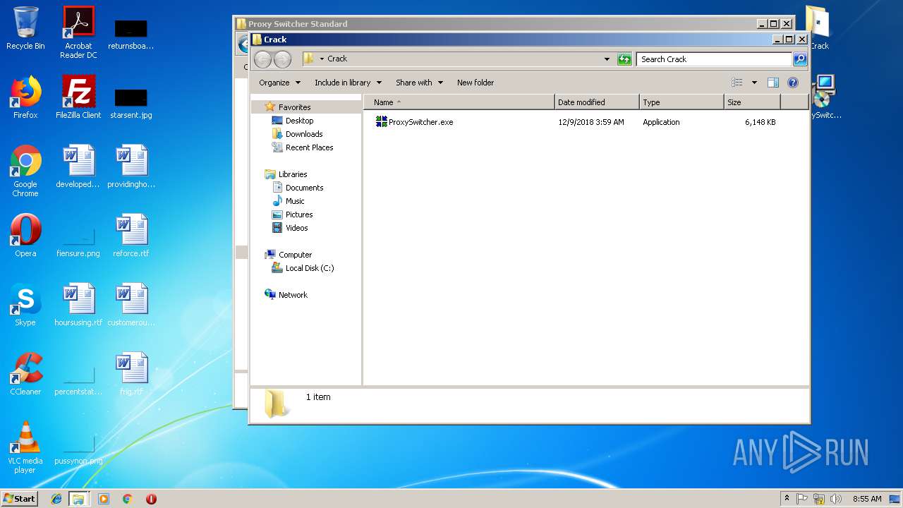The height and width of the screenshot is (508, 903).
Task: Open address bar history dropdown
Action: pos(607,59)
